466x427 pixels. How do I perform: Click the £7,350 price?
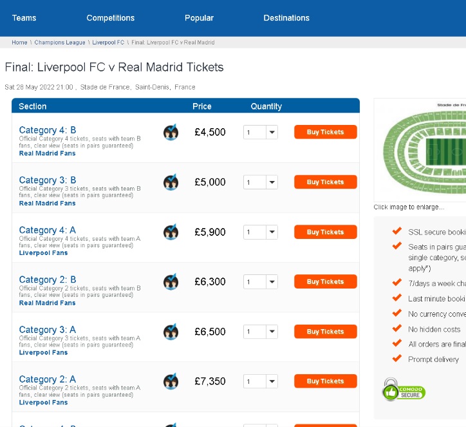210,381
